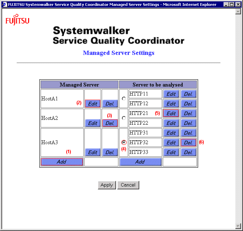Click the HostA3 table cell

pyautogui.click(x=62, y=142)
